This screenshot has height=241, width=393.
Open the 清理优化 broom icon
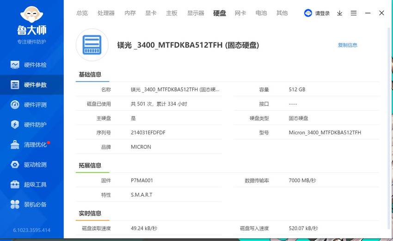click(15, 145)
